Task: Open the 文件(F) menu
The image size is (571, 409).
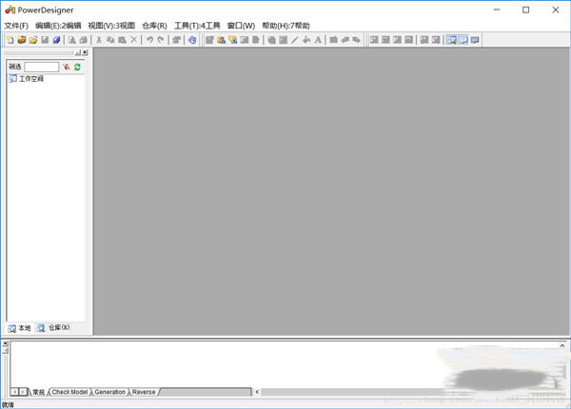Action: [x=16, y=26]
